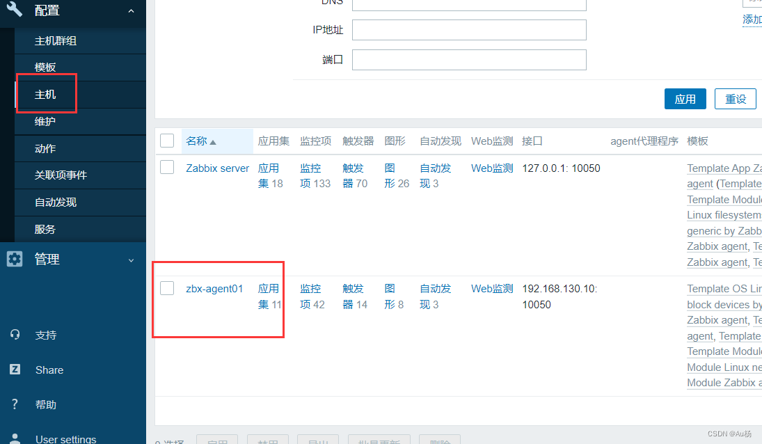This screenshot has width=762, height=444.
Task: Open Web监测 for zbx-agent01
Action: (x=492, y=289)
